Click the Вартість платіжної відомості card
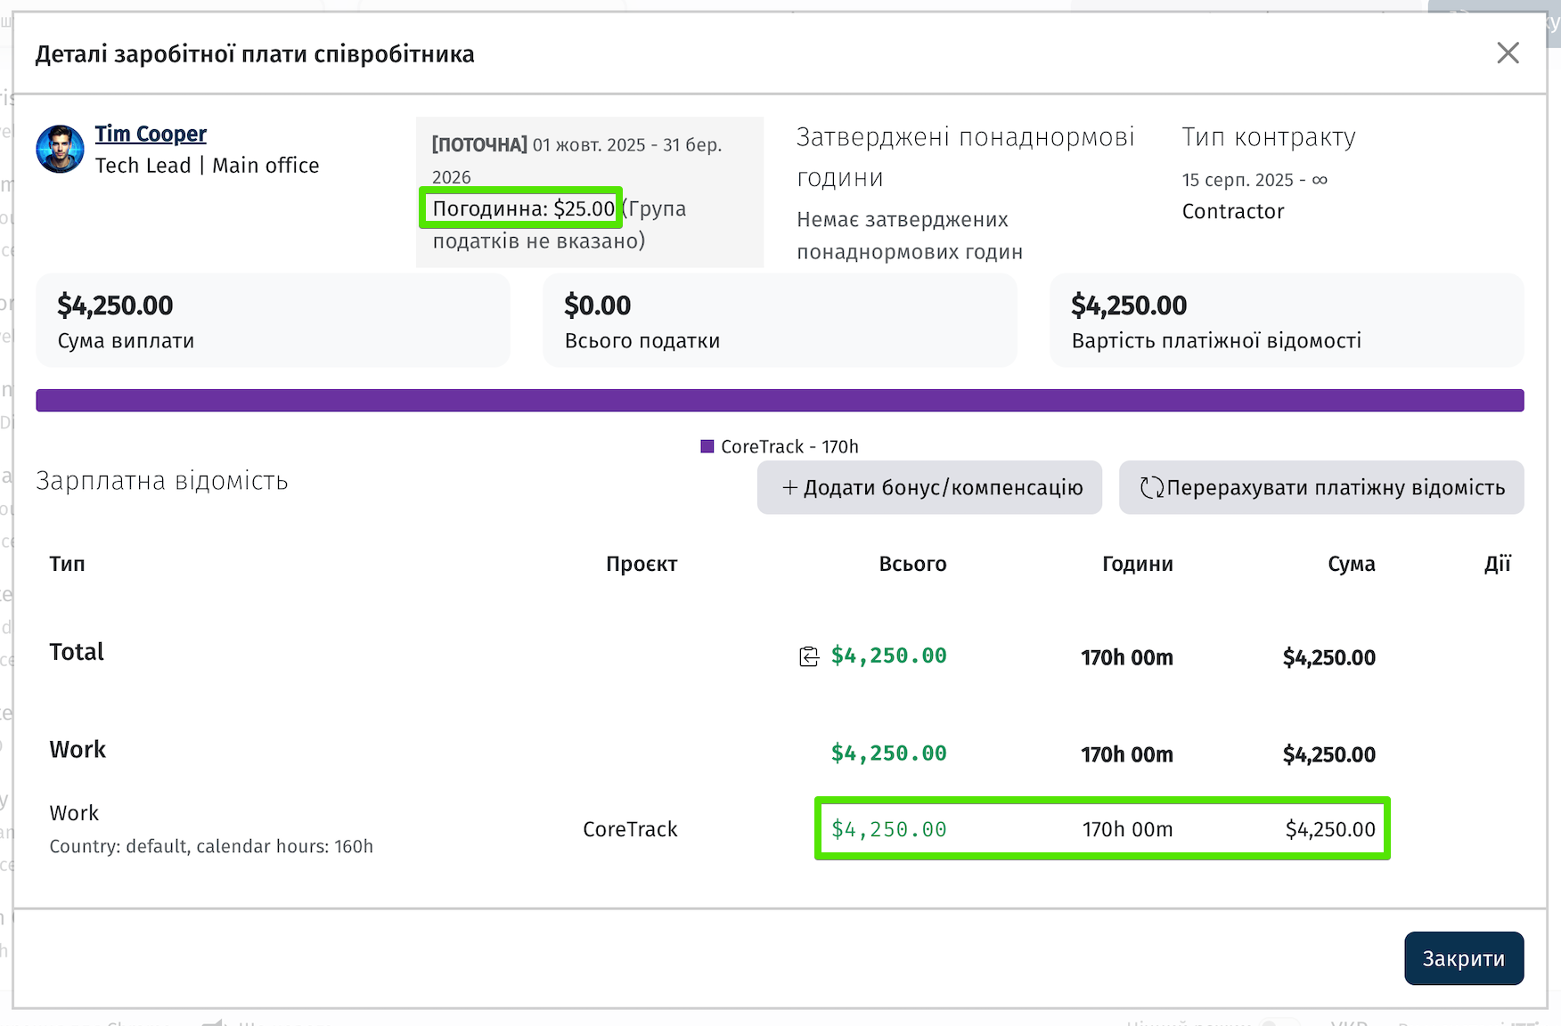The image size is (1561, 1026). coord(1286,321)
